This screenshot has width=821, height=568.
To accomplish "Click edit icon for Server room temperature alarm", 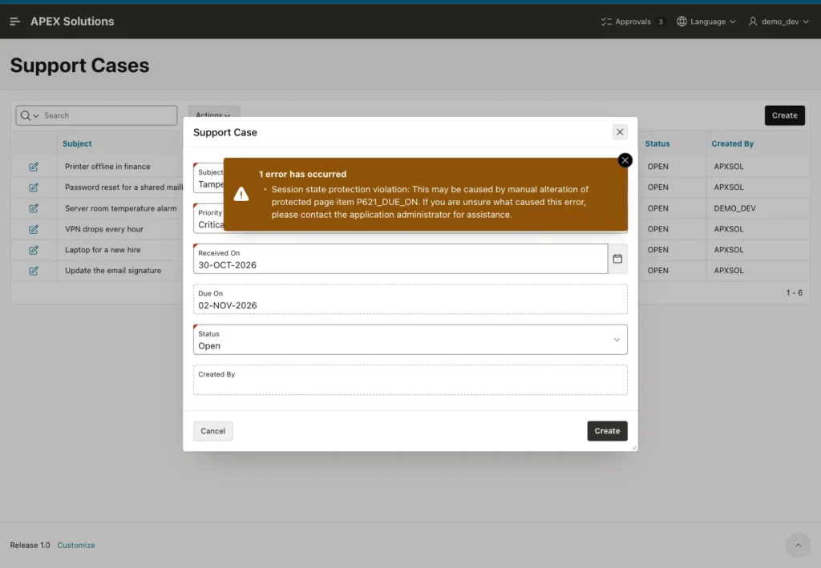I will coord(34,208).
